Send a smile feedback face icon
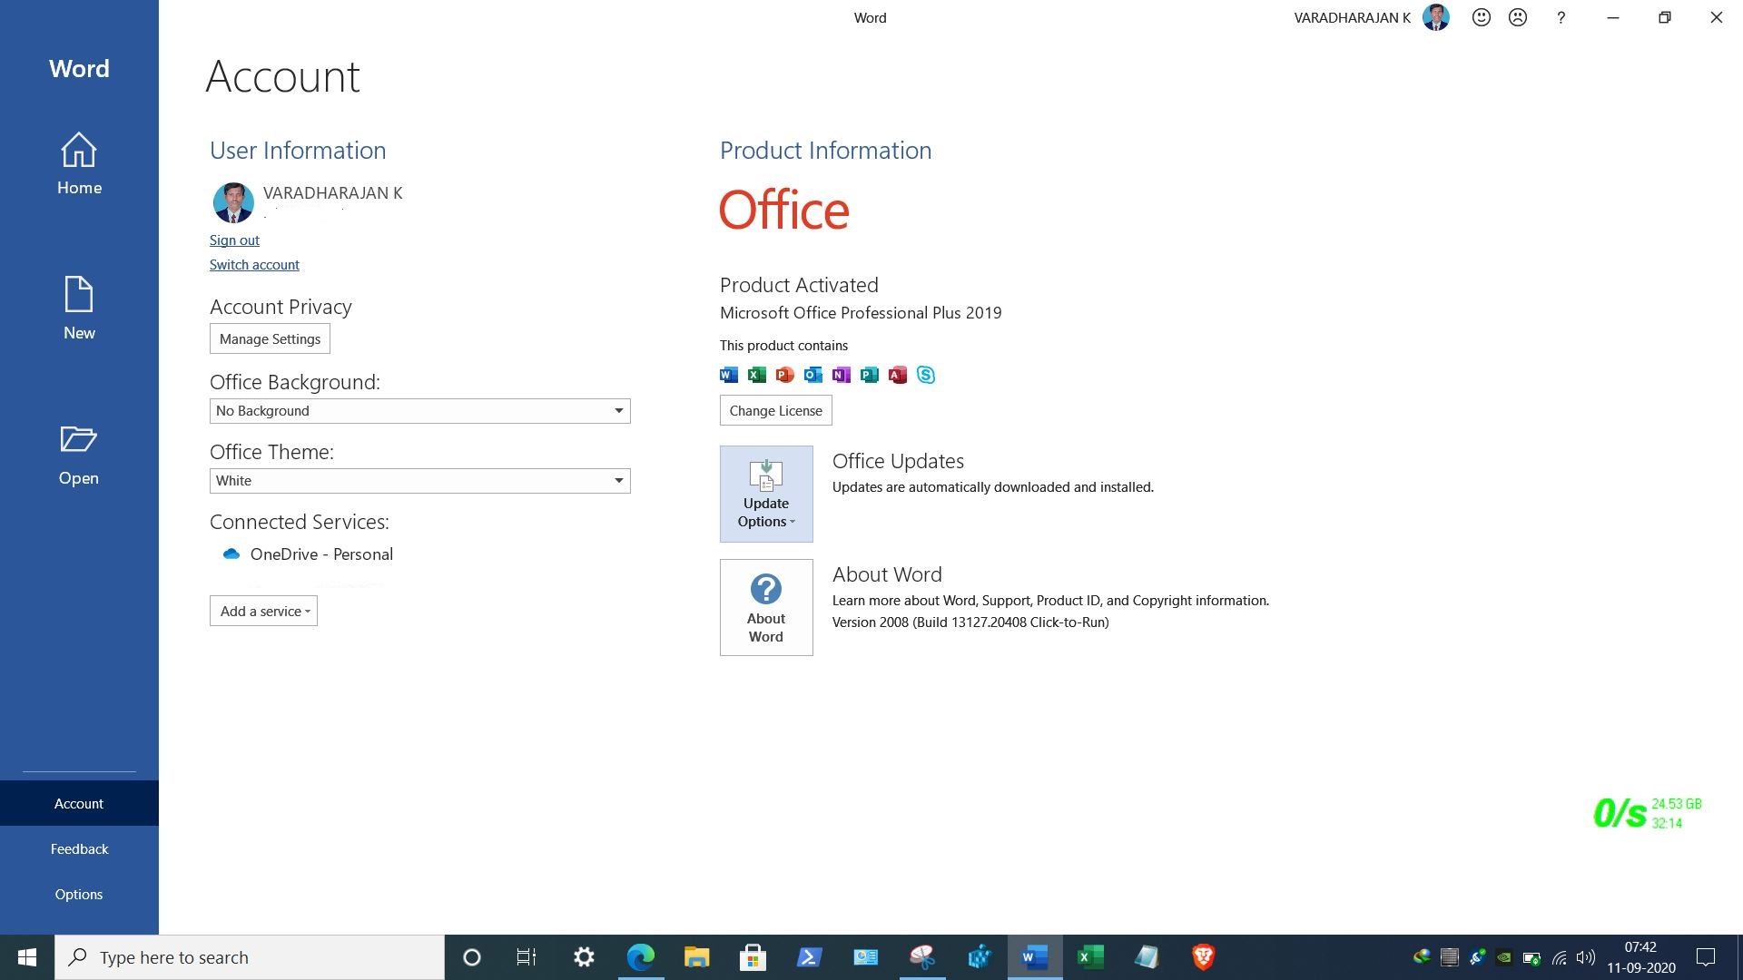The width and height of the screenshot is (1743, 980). (x=1482, y=17)
